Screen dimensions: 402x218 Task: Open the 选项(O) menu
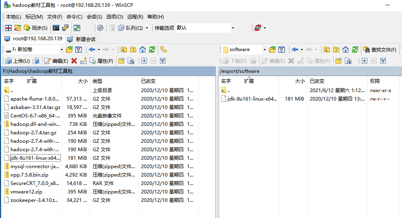pos(115,17)
